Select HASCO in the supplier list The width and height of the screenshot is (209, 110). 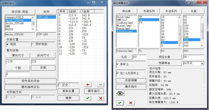18,29
